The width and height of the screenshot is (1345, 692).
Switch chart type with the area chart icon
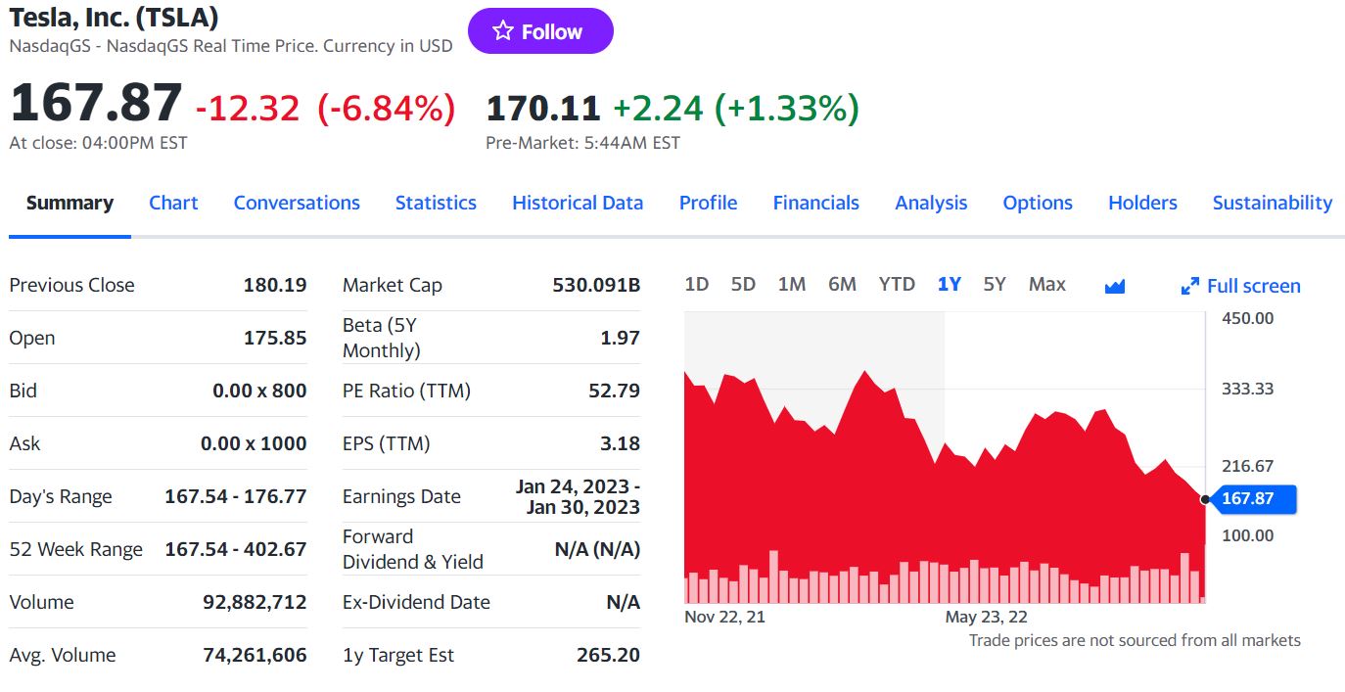(x=1114, y=286)
